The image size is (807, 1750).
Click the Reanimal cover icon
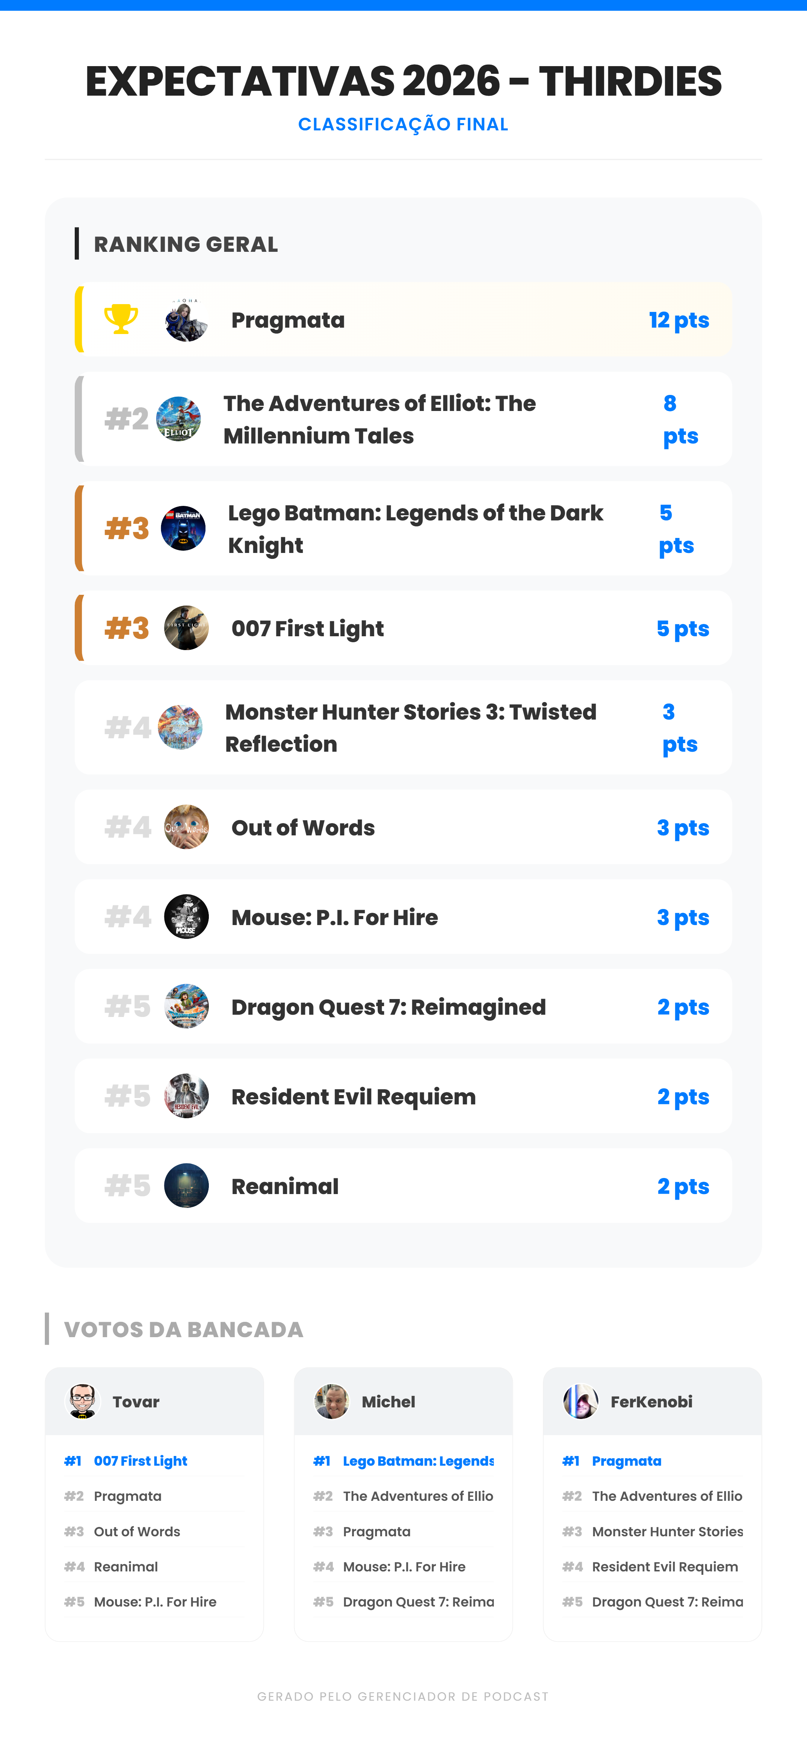186,1186
